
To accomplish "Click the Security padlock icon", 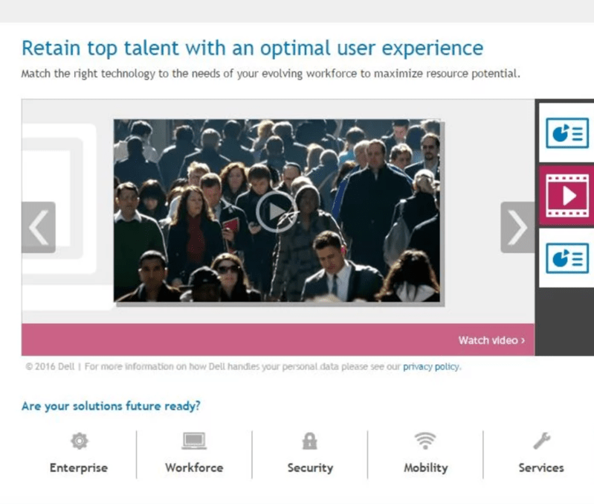I will click(x=310, y=441).
